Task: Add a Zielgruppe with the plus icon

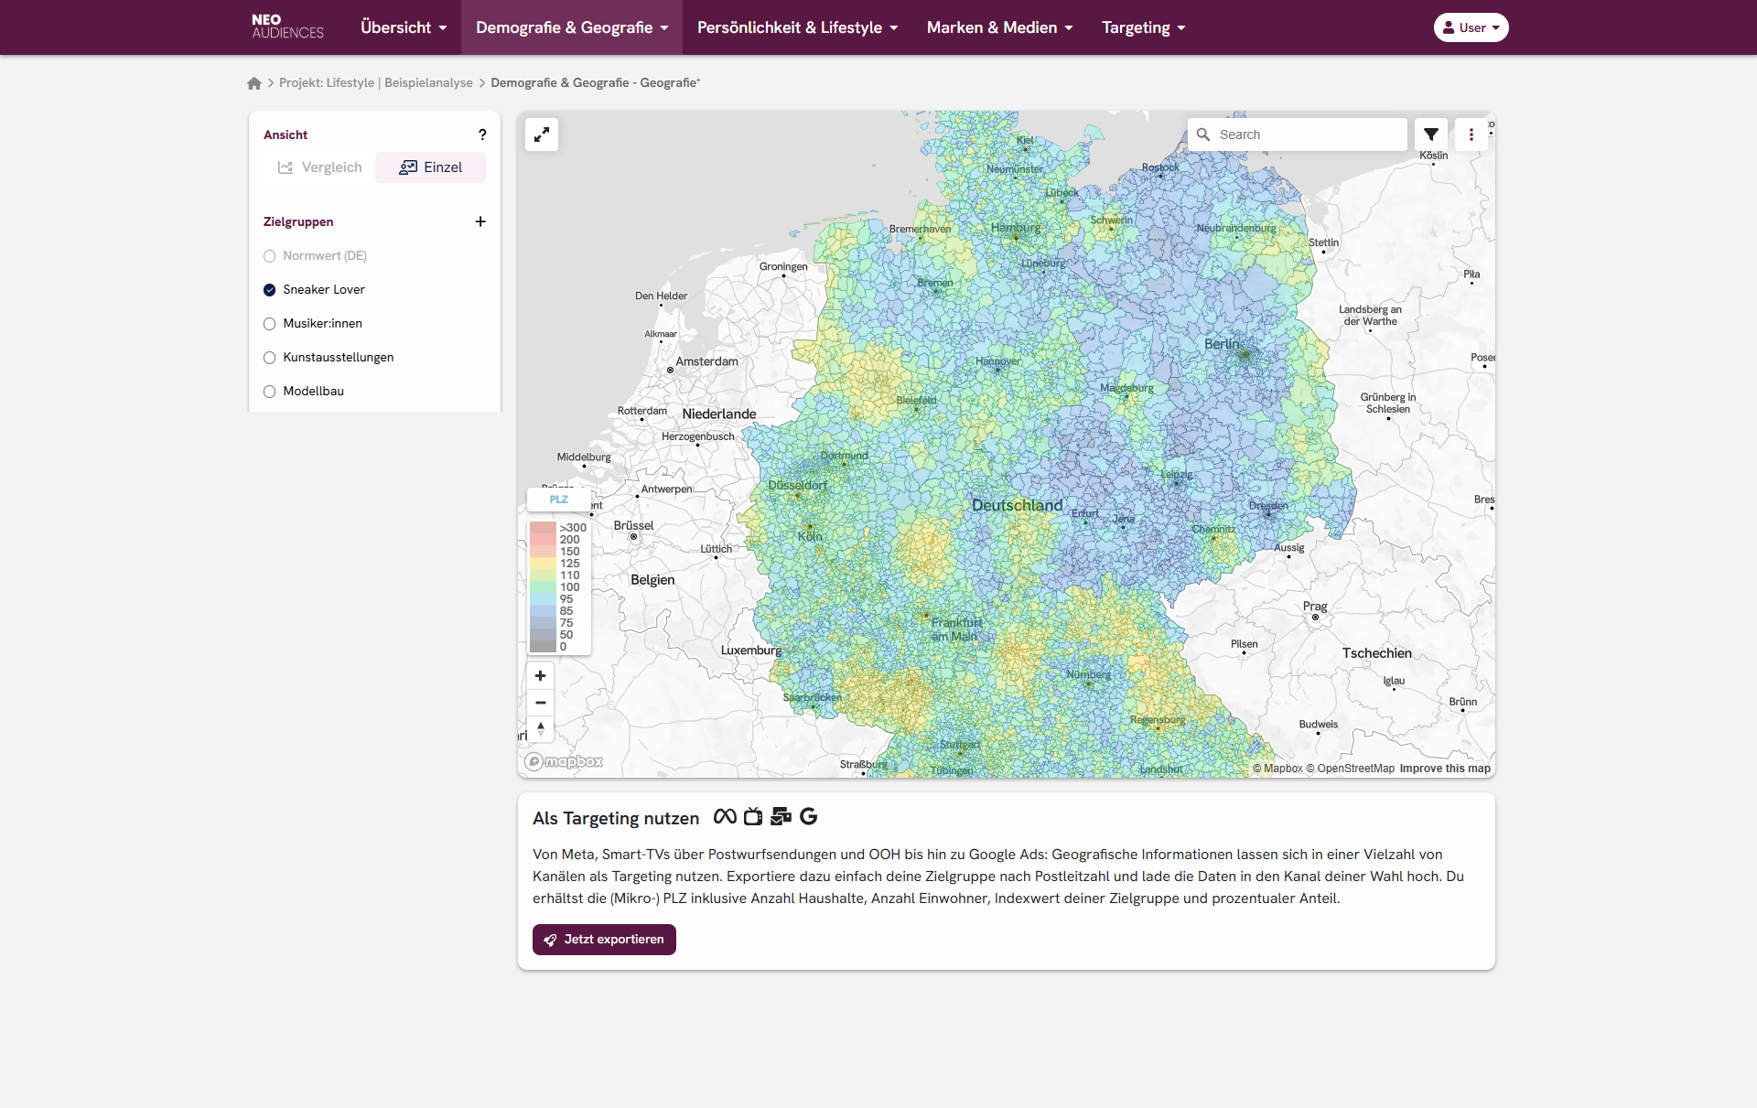Action: (480, 221)
